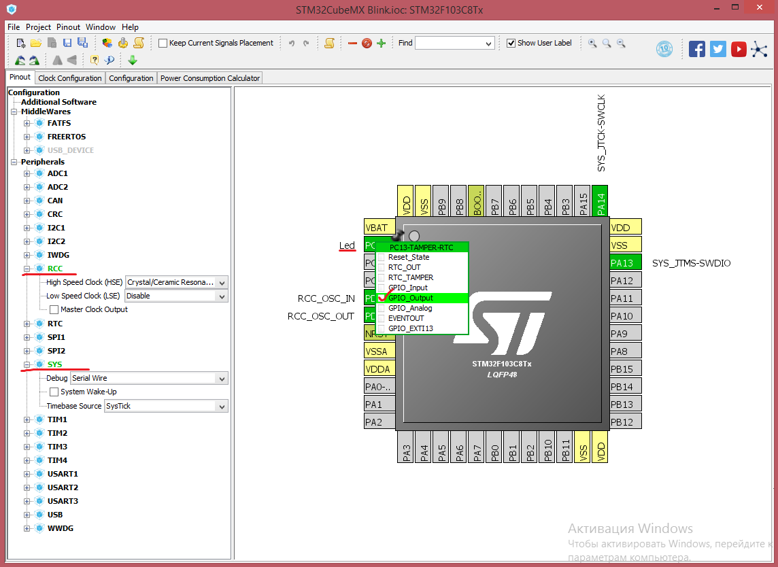
Task: Open the YouTube link icon
Action: (x=739, y=49)
